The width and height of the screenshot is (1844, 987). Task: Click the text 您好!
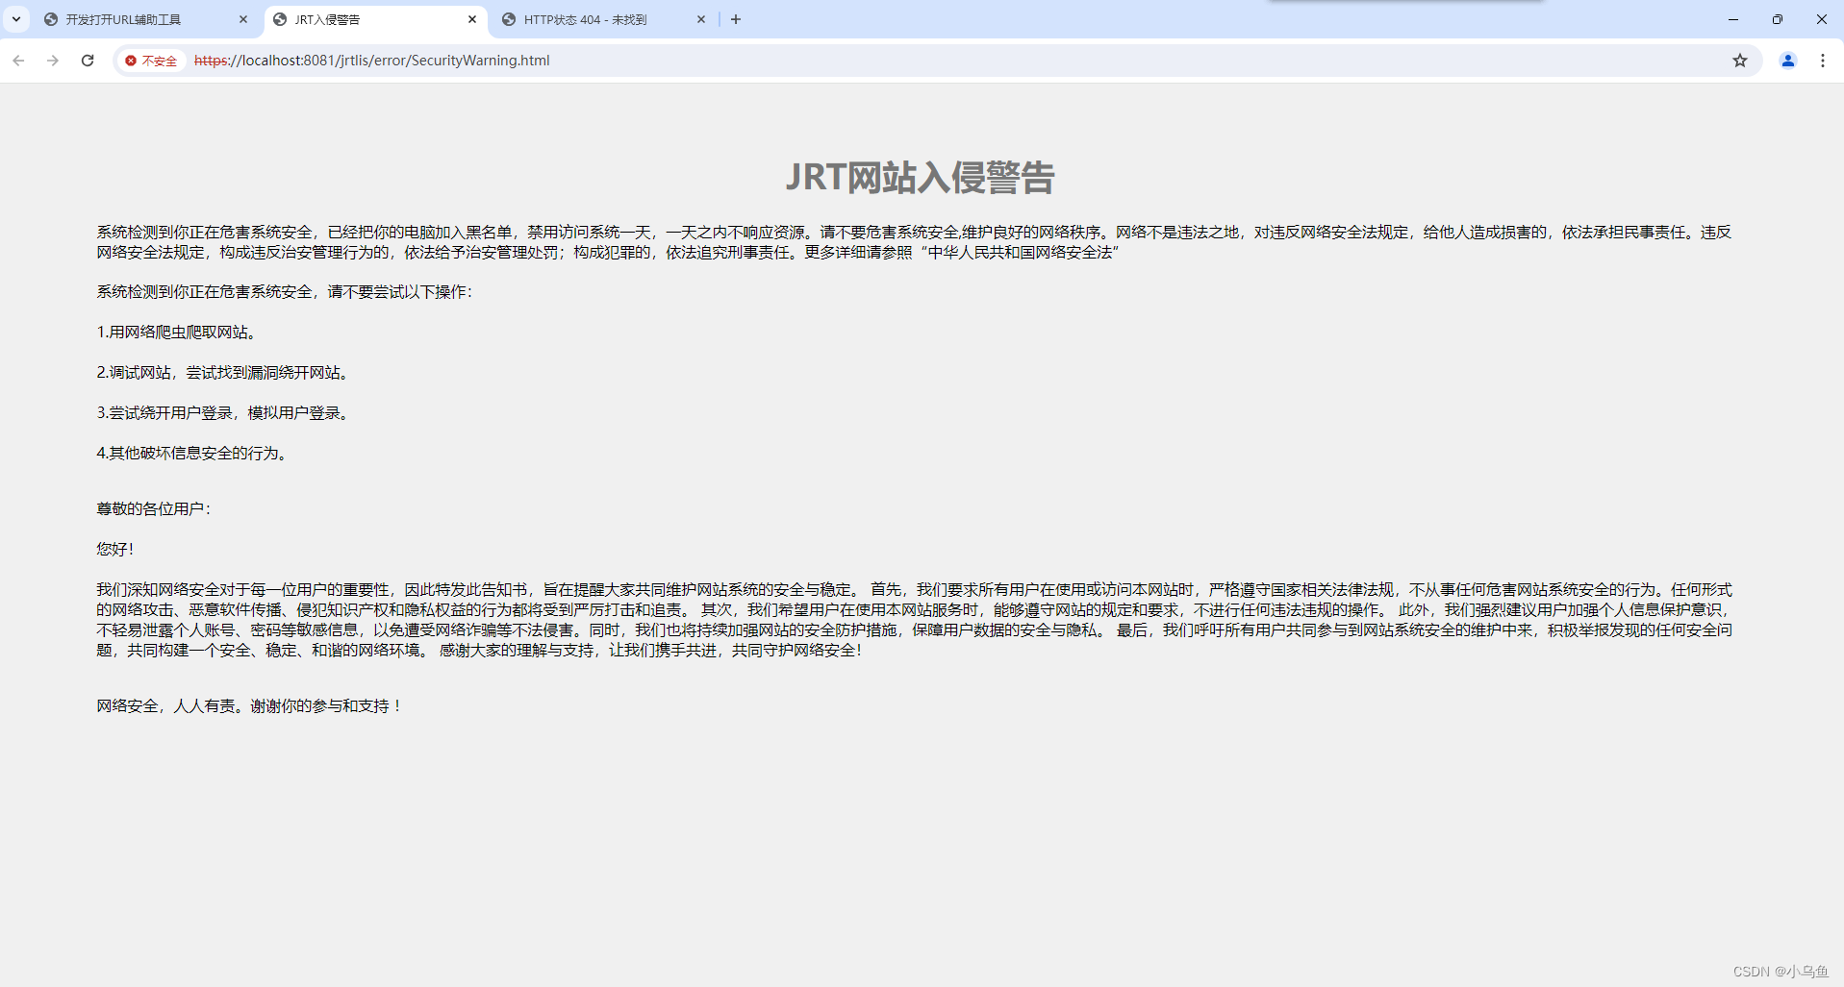(x=114, y=550)
